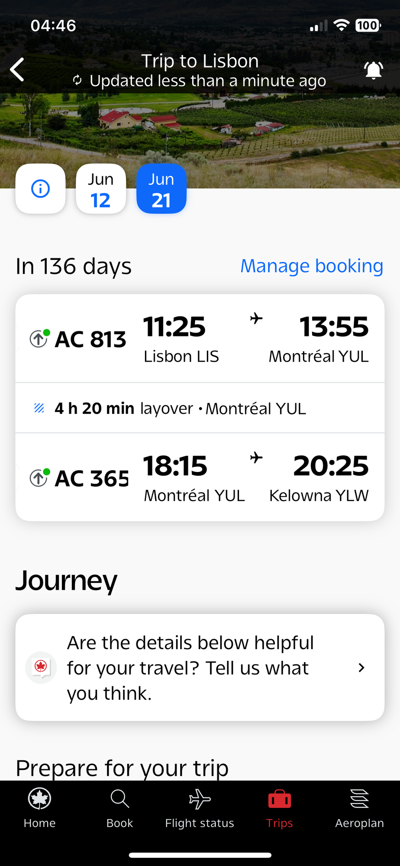Open the Aeroplan icon
400x866 pixels.
tap(359, 799)
